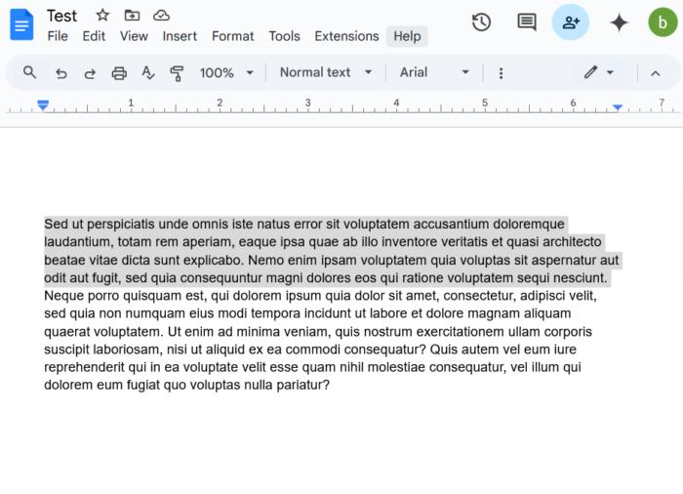Hide the menus with the up chevron
The height and width of the screenshot is (494, 683).
(655, 73)
